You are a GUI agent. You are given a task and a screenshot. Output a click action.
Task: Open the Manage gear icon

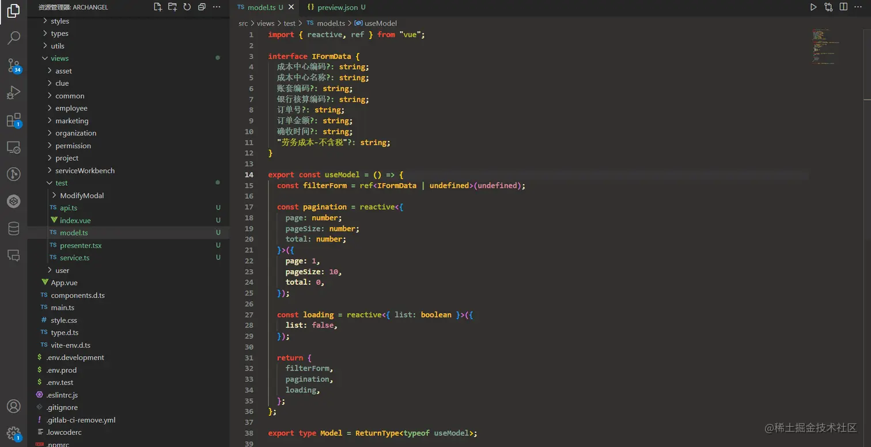click(x=13, y=433)
